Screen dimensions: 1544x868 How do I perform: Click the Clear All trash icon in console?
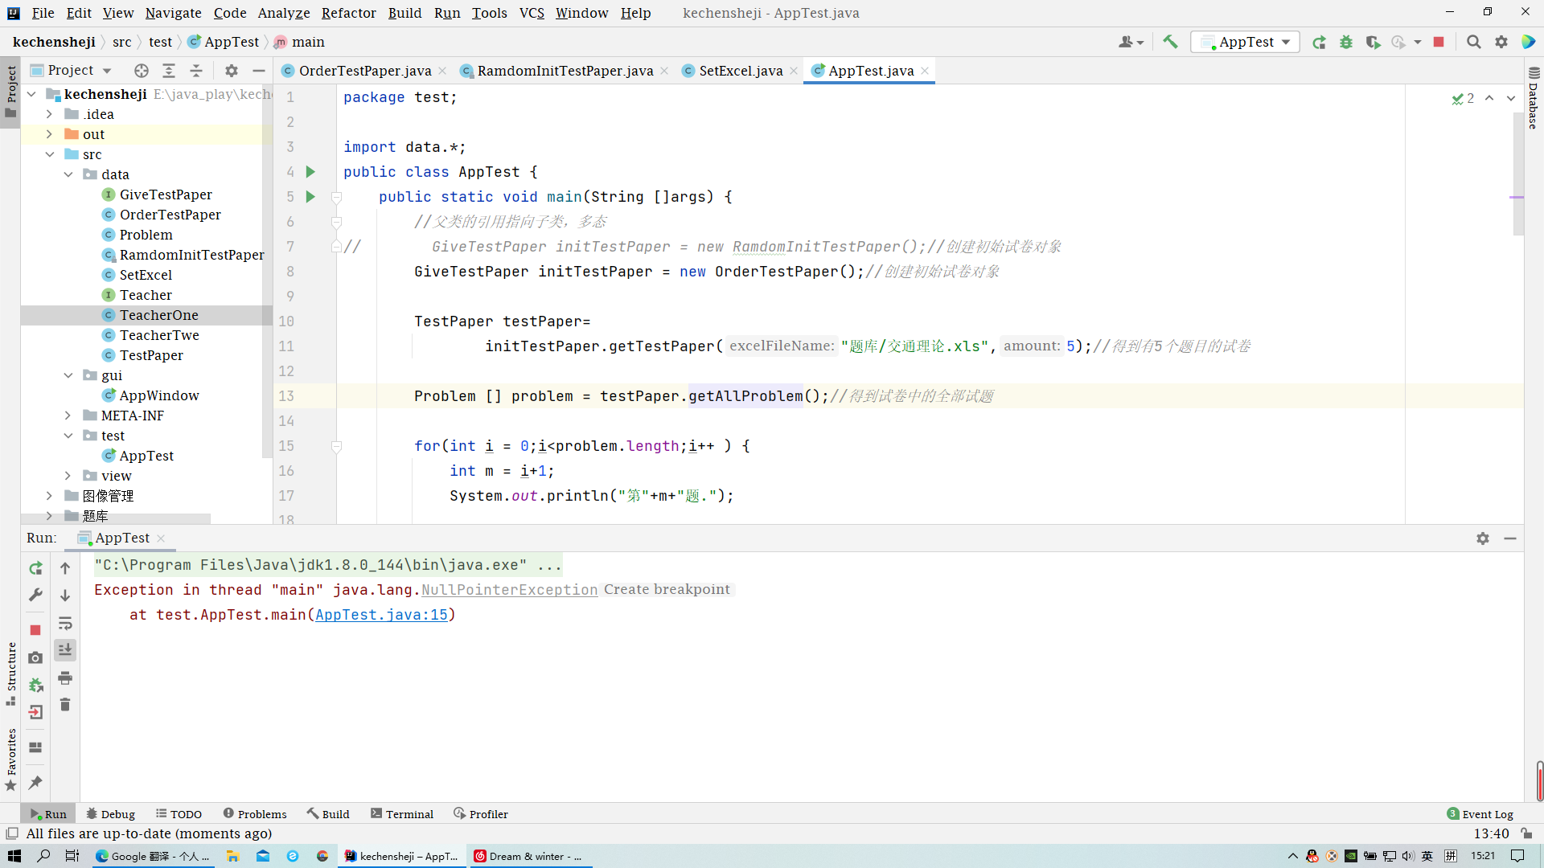click(65, 705)
